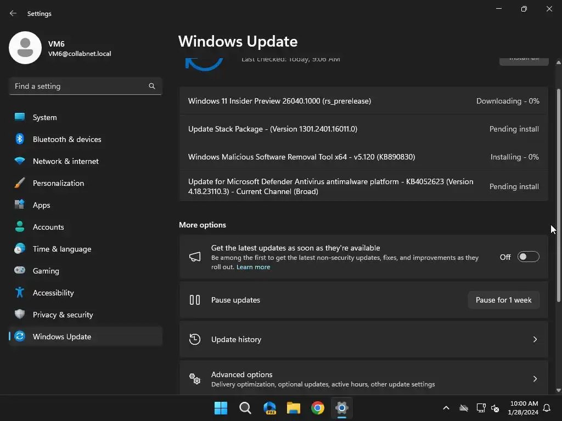562x421 pixels.
Task: Click the pause bars icon beside Pause updates
Action: (195, 300)
